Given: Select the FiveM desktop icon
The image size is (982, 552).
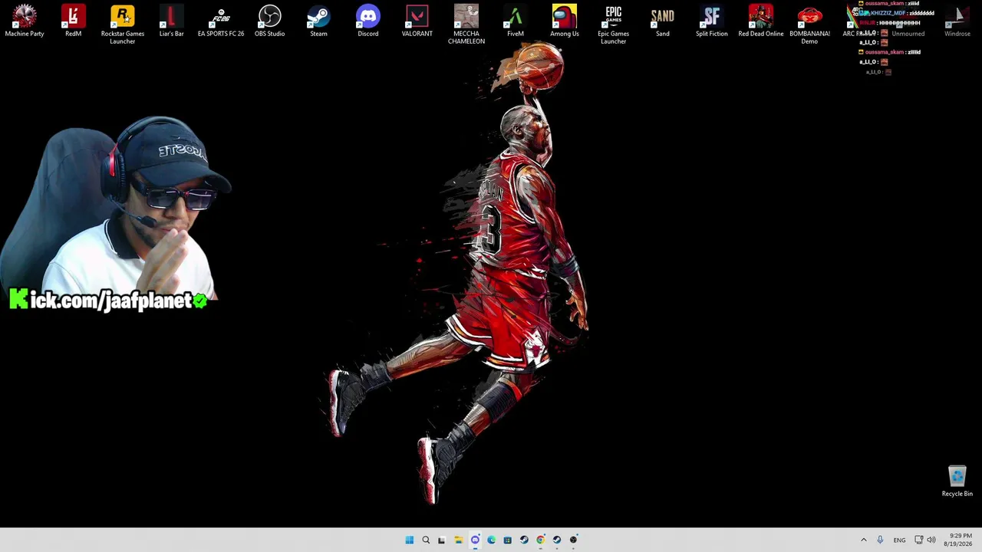Looking at the screenshot, I should pyautogui.click(x=516, y=21).
